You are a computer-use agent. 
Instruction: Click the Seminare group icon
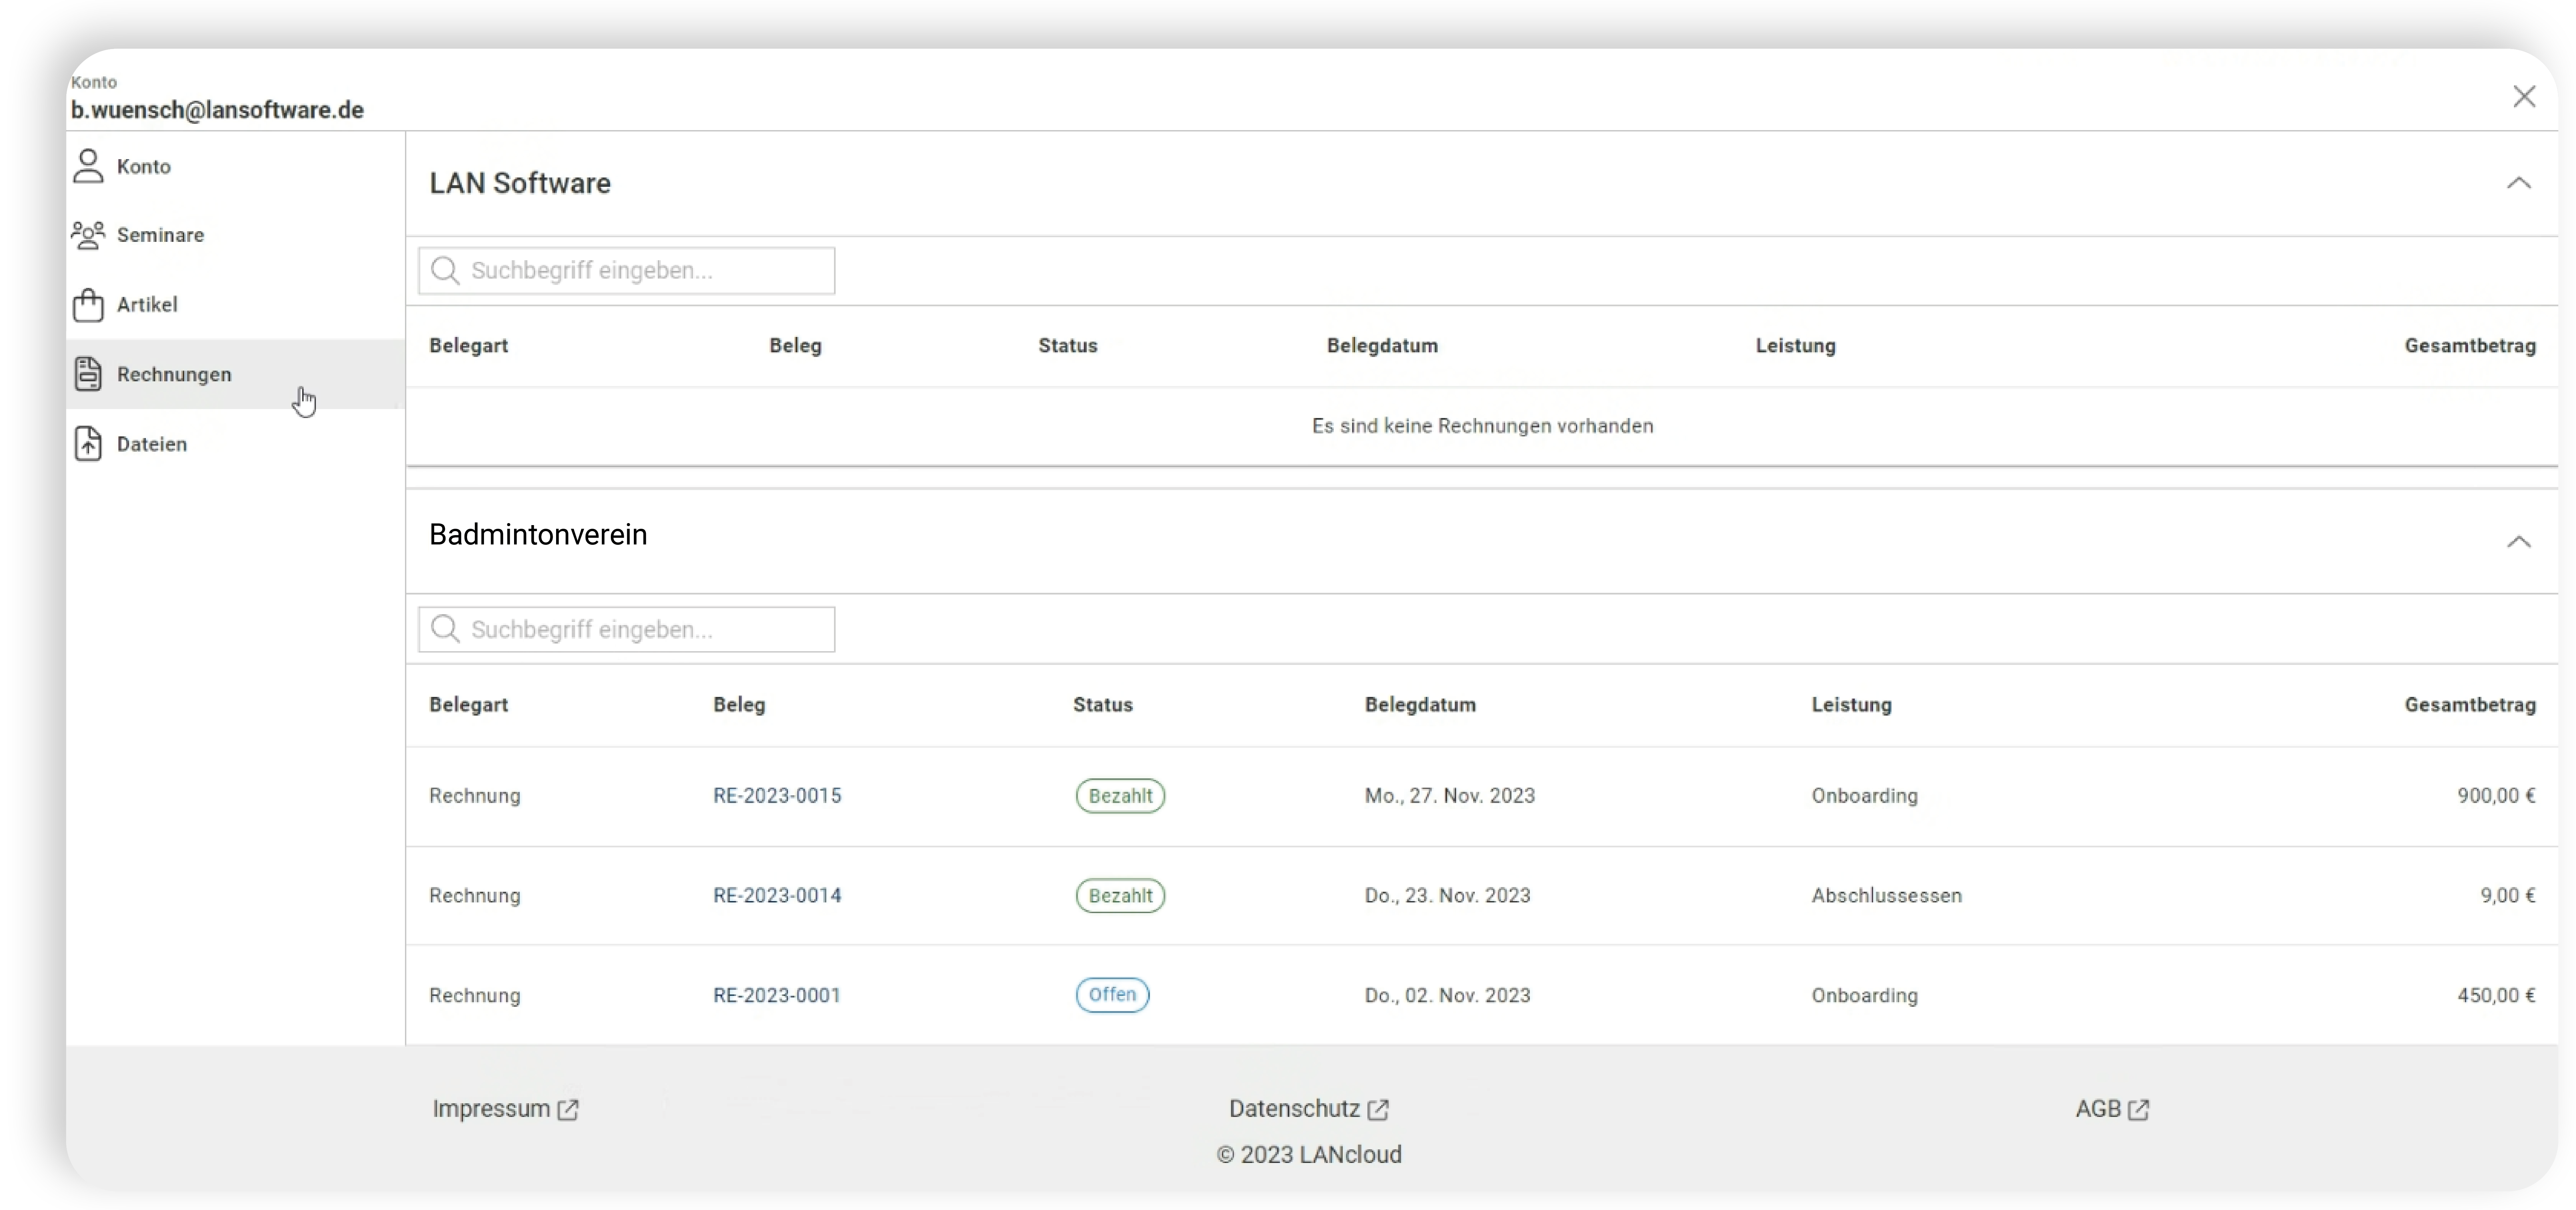88,235
